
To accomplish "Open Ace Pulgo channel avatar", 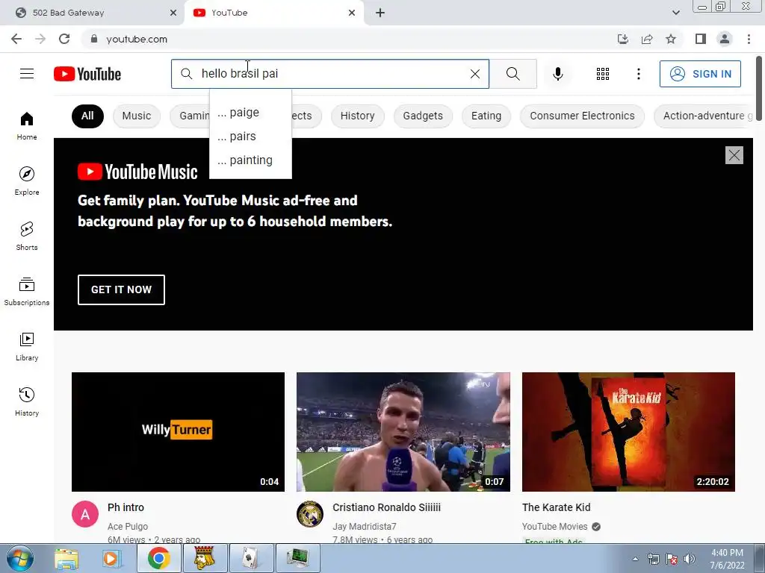I will point(85,514).
